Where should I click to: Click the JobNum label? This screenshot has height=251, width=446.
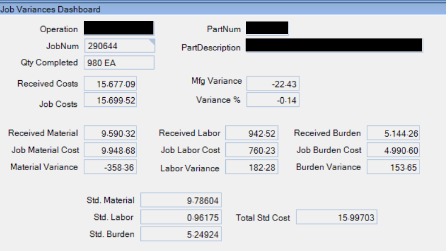[62, 46]
